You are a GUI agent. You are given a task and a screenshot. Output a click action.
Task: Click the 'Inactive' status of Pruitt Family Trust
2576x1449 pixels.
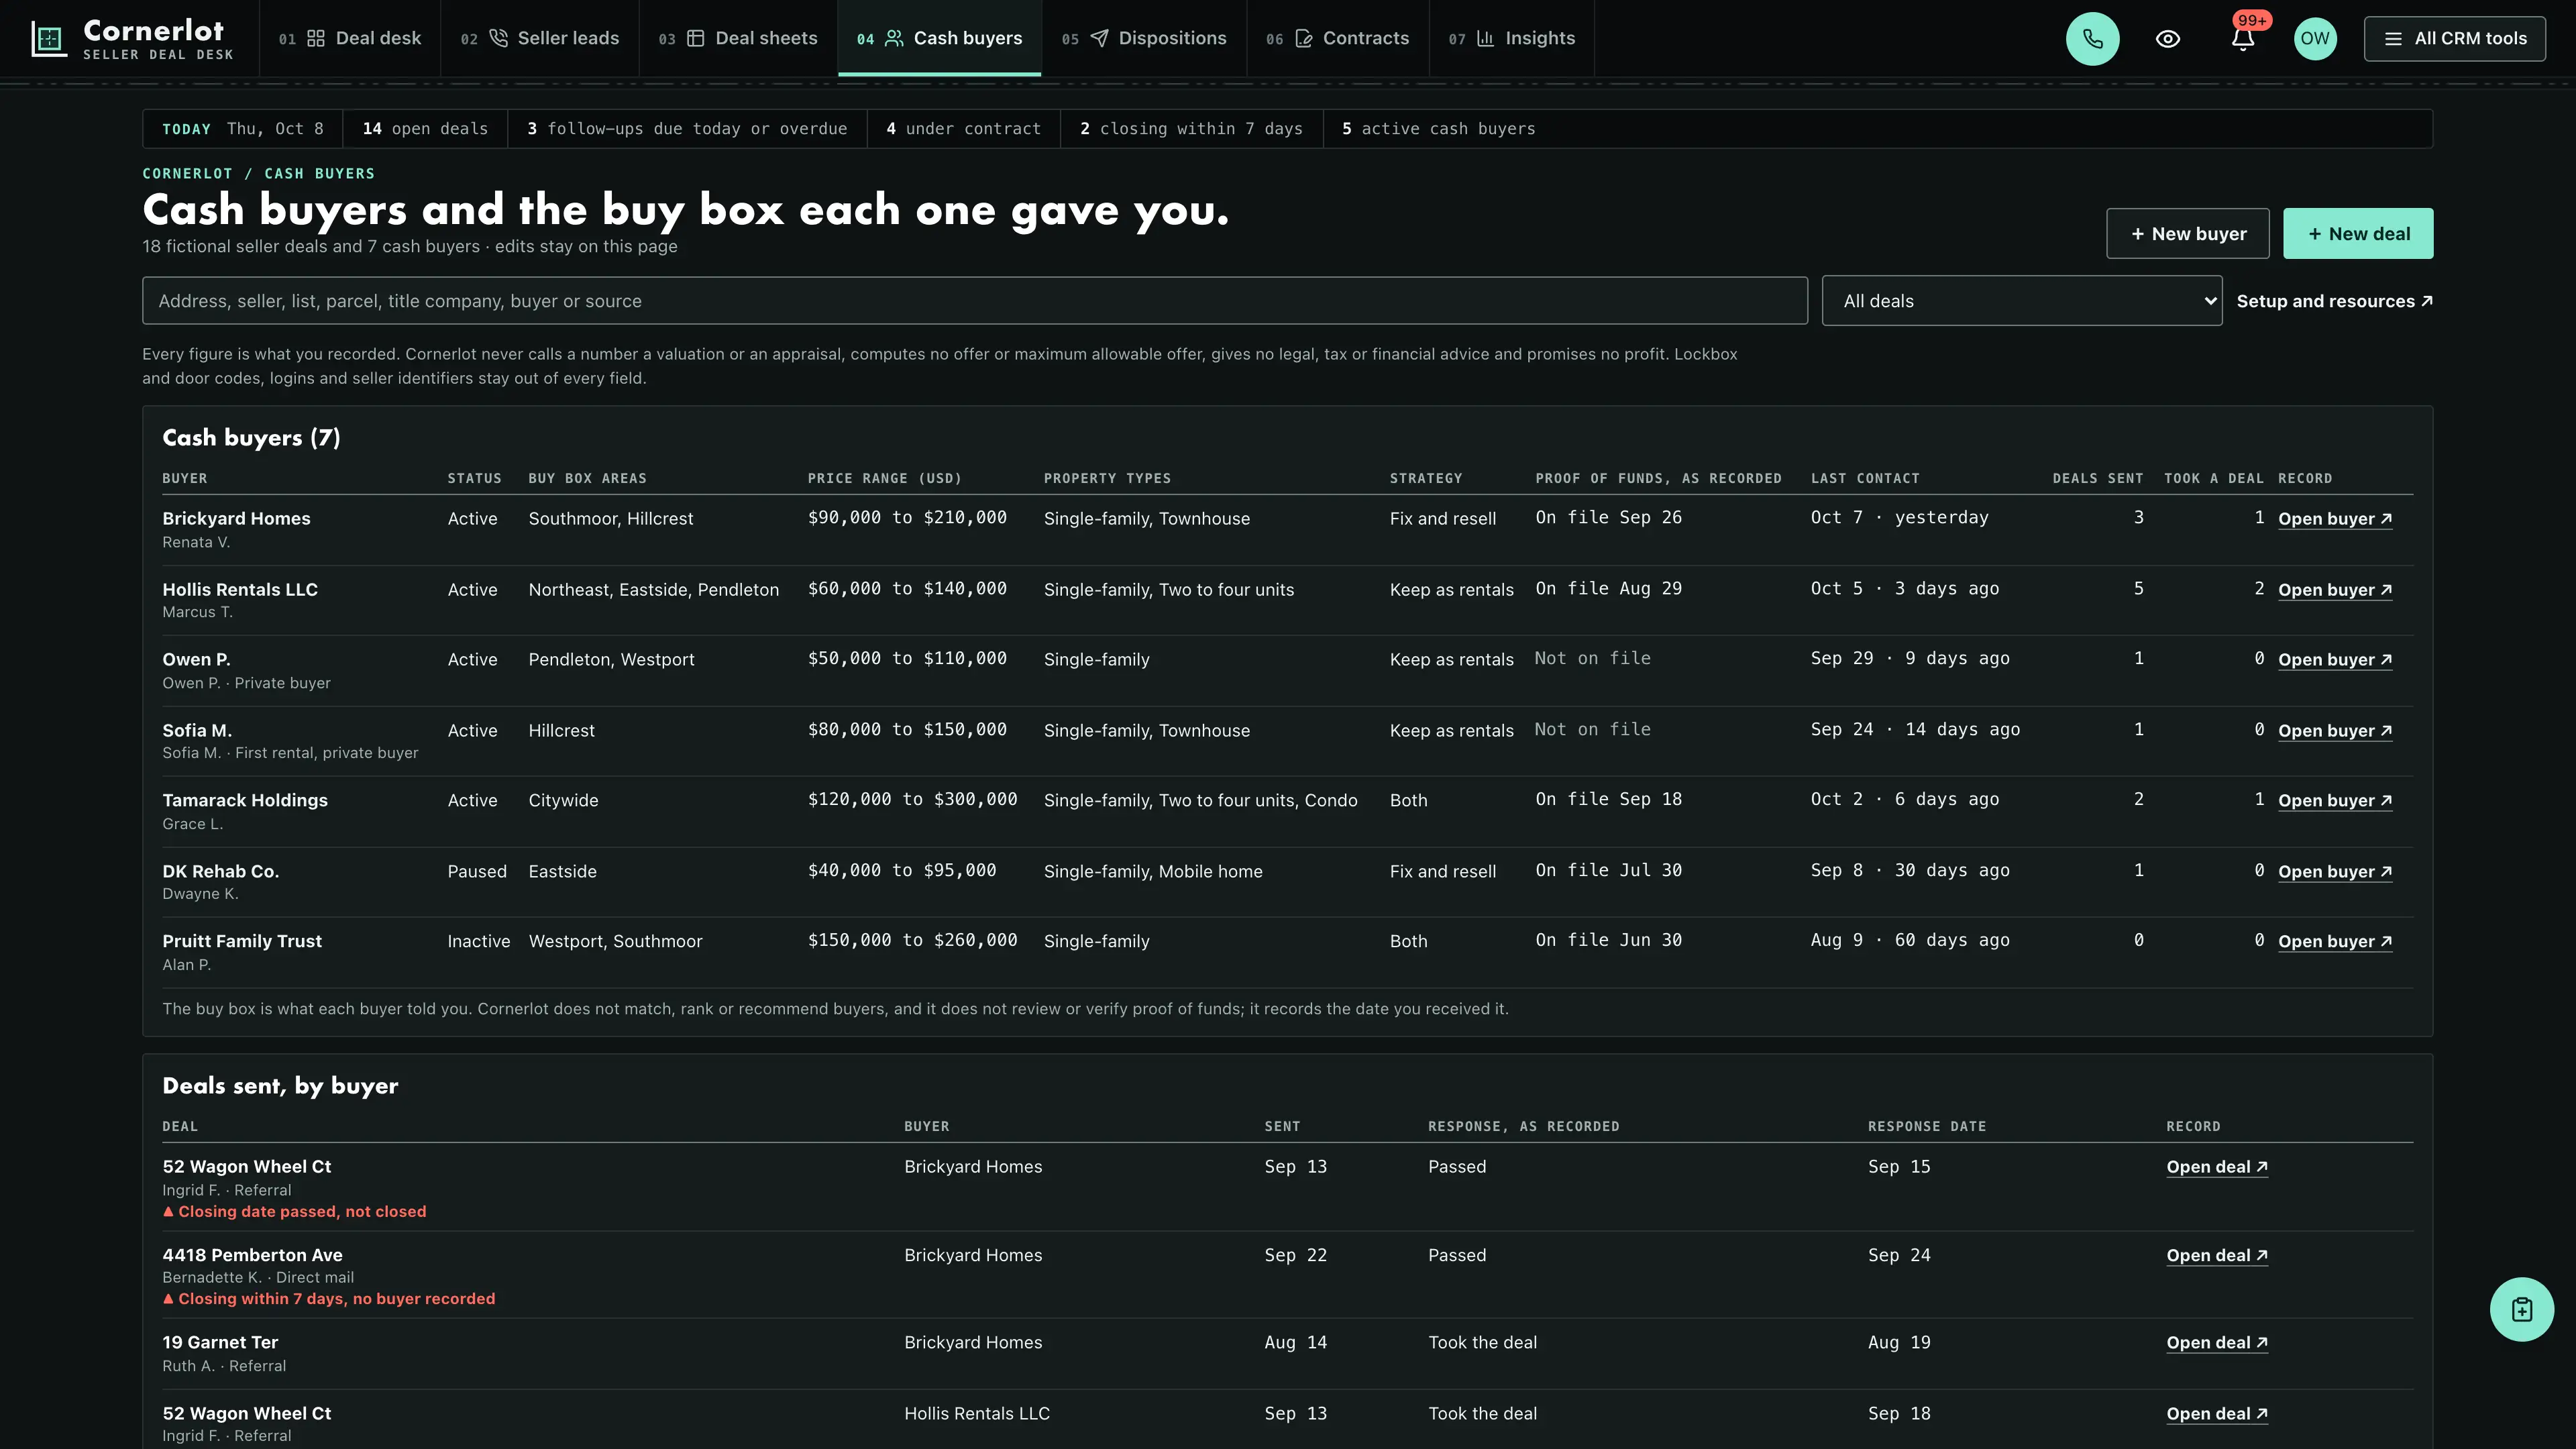coord(478,941)
